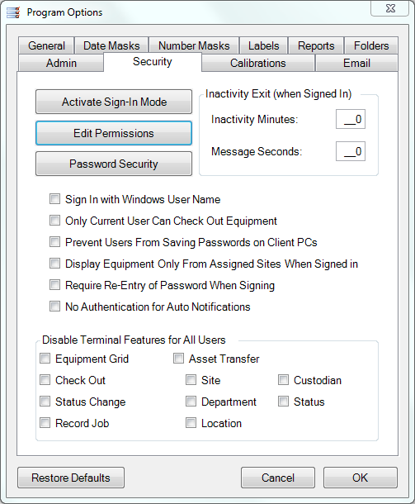Click the Inactivity Minutes field
Image resolution: width=415 pixels, height=504 pixels.
(351, 119)
